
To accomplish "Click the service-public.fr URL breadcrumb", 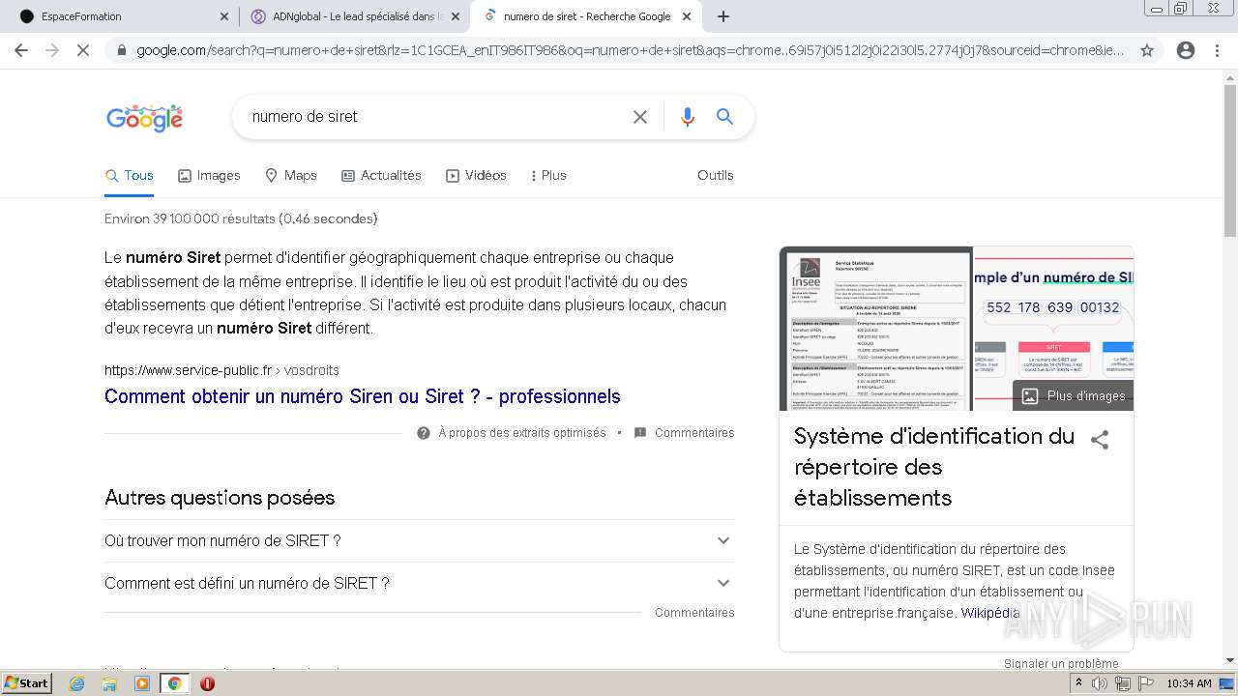I will [x=221, y=370].
